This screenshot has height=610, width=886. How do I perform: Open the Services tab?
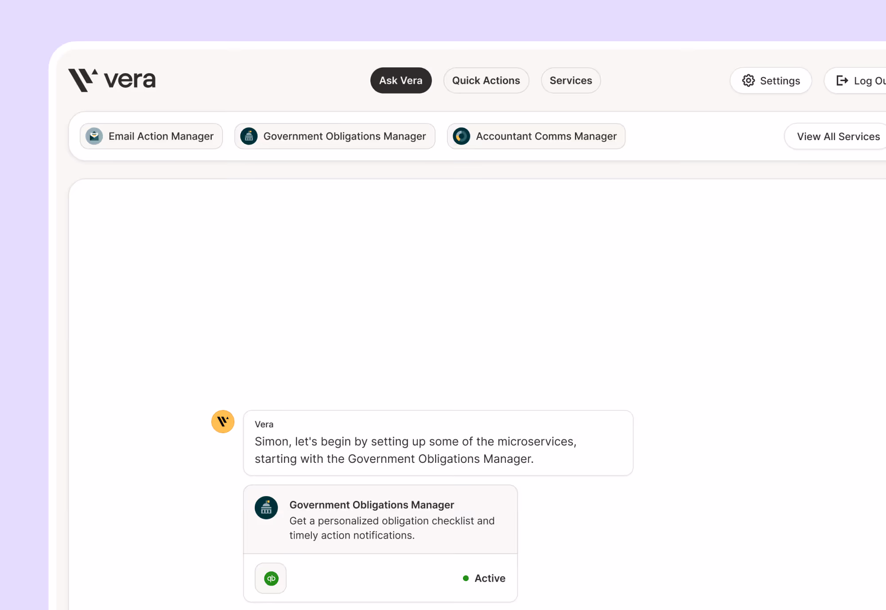571,80
